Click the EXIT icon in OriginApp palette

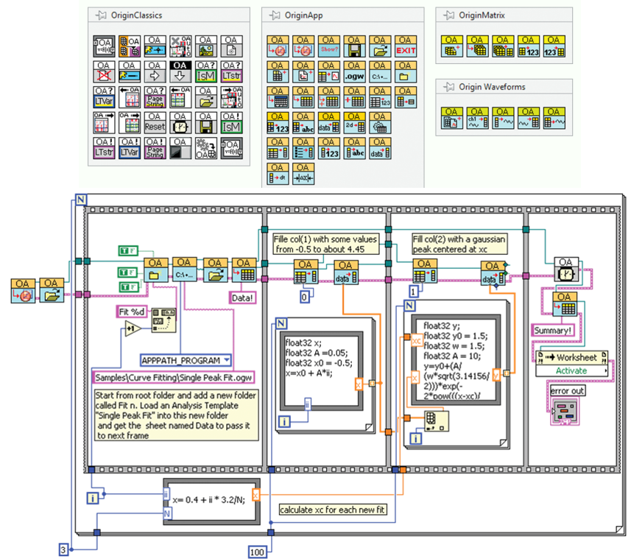[x=403, y=46]
